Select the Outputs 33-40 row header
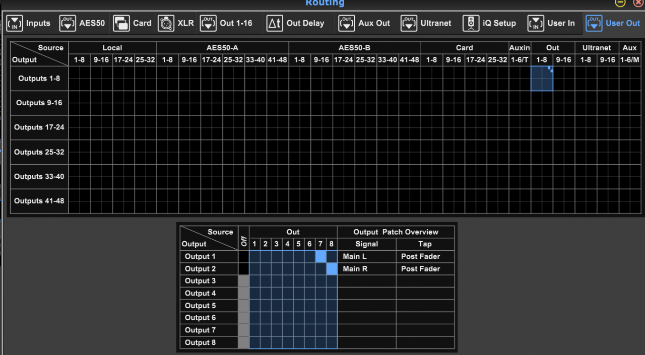This screenshot has height=355, width=645. (x=39, y=177)
